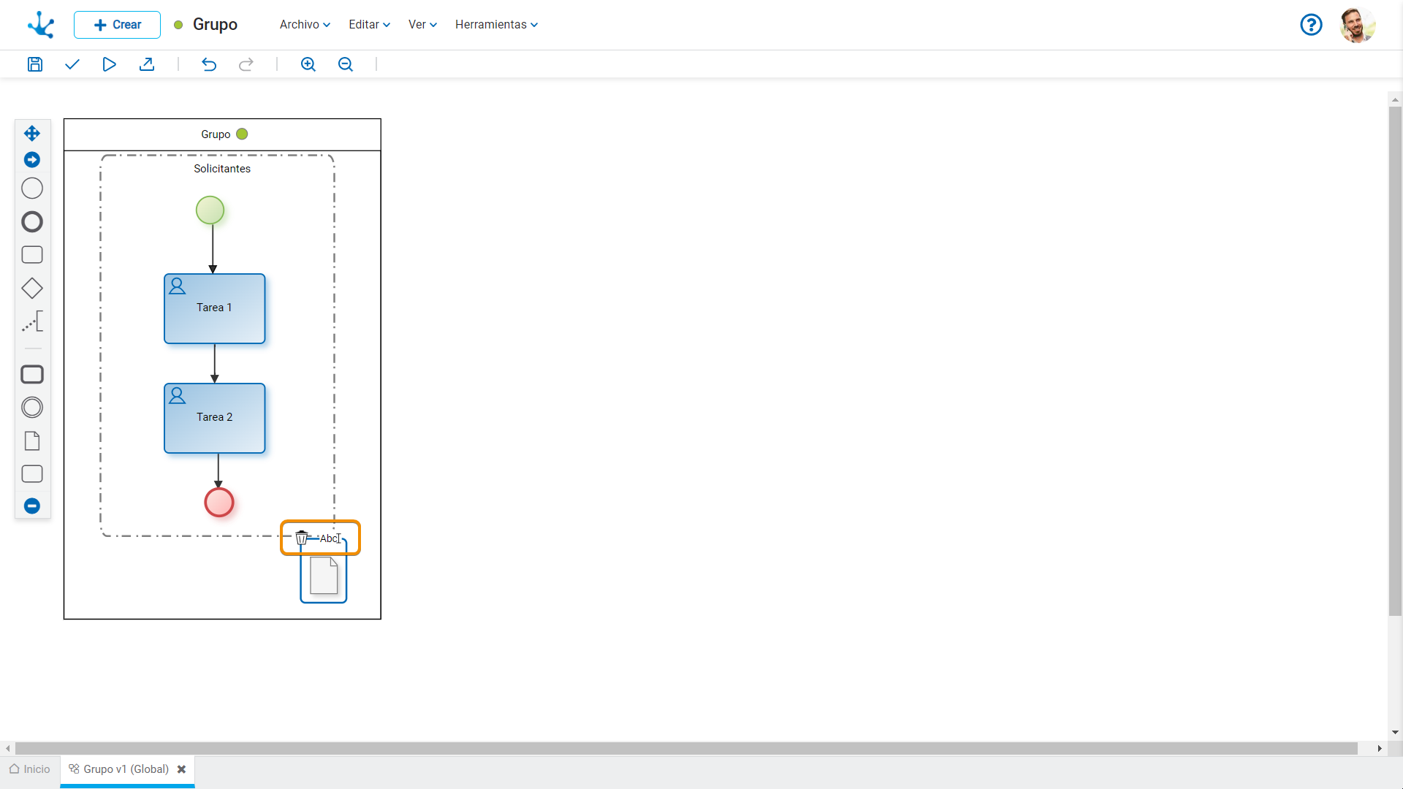Collapse palette with blue minus button
The image size is (1403, 789).
(32, 506)
